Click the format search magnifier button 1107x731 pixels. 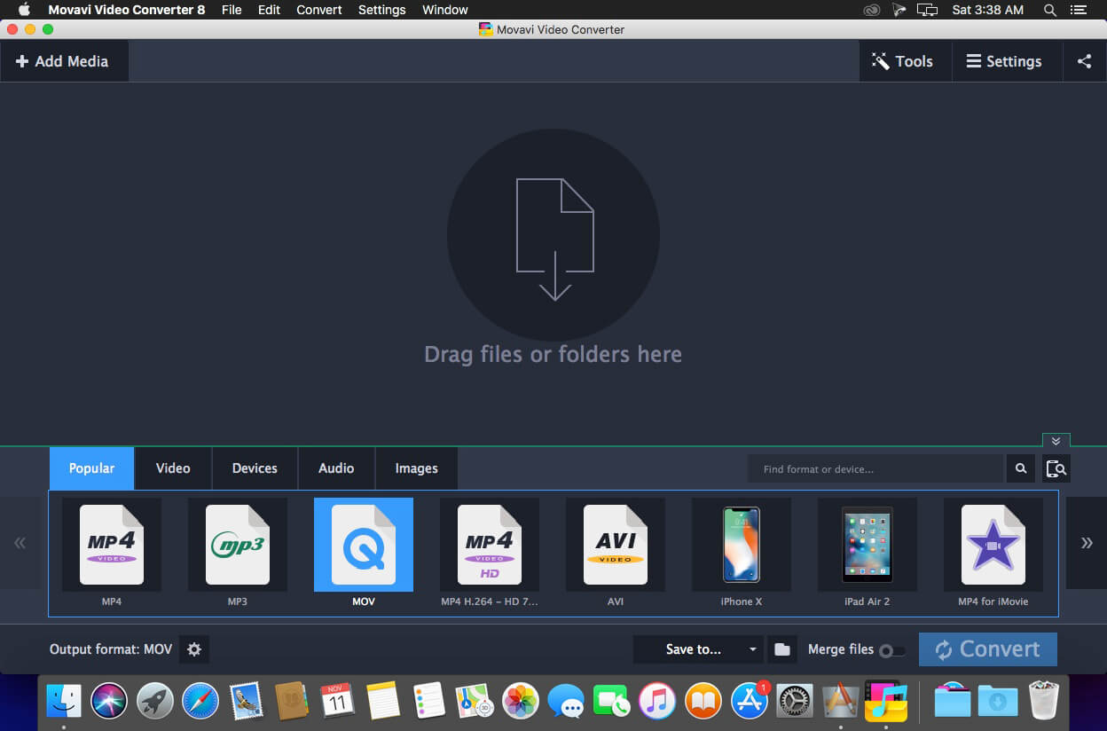[1021, 468]
